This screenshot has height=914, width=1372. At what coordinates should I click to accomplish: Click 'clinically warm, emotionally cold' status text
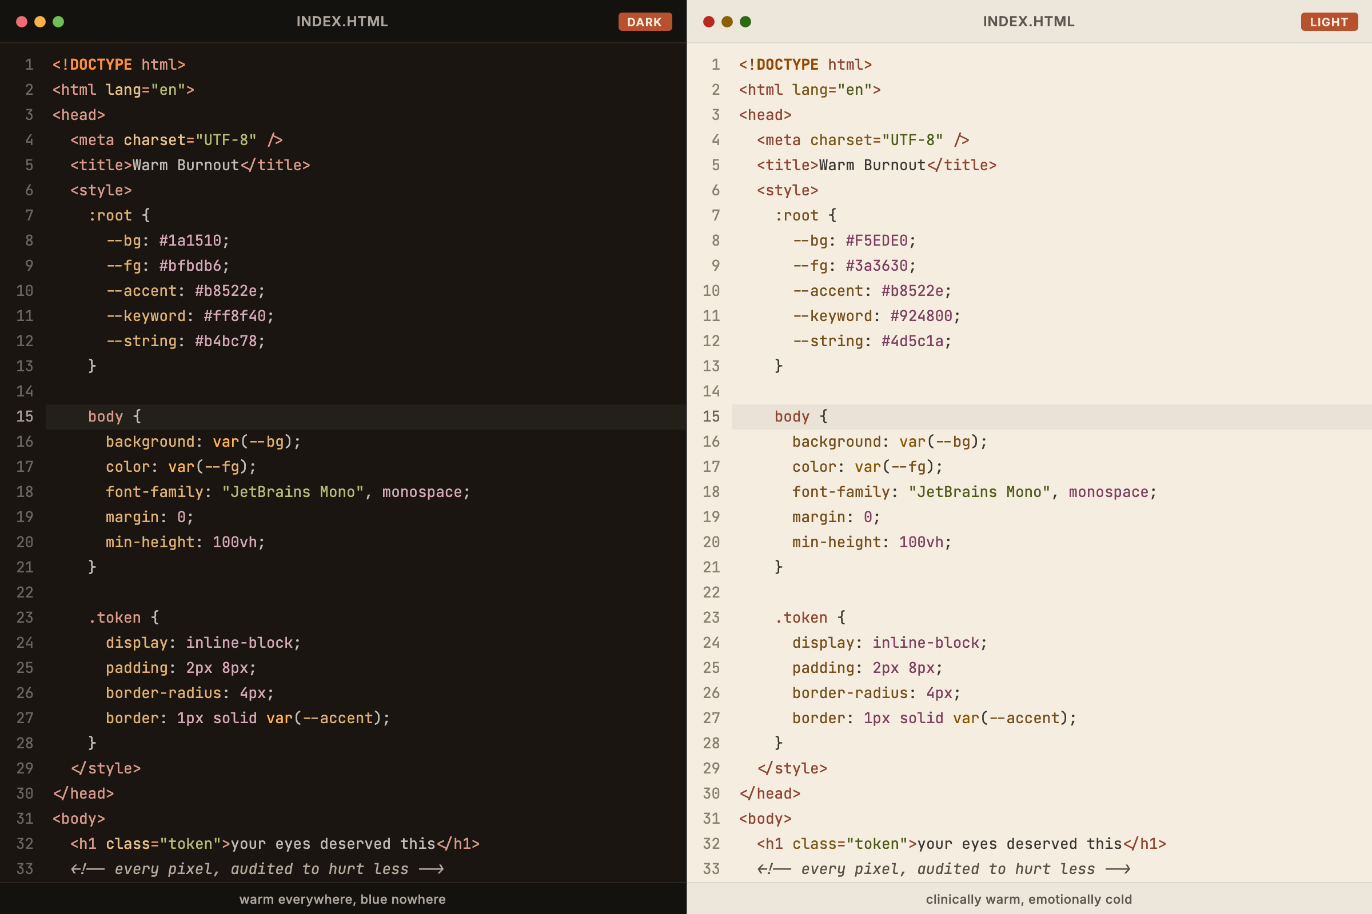(x=1028, y=899)
